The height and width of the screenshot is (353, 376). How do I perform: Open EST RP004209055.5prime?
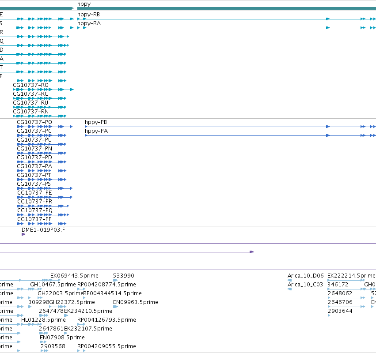106,346
